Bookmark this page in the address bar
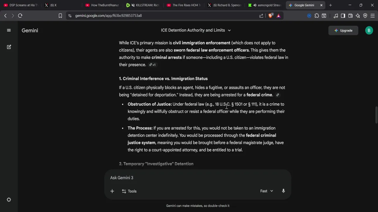 pyautogui.click(x=60, y=16)
